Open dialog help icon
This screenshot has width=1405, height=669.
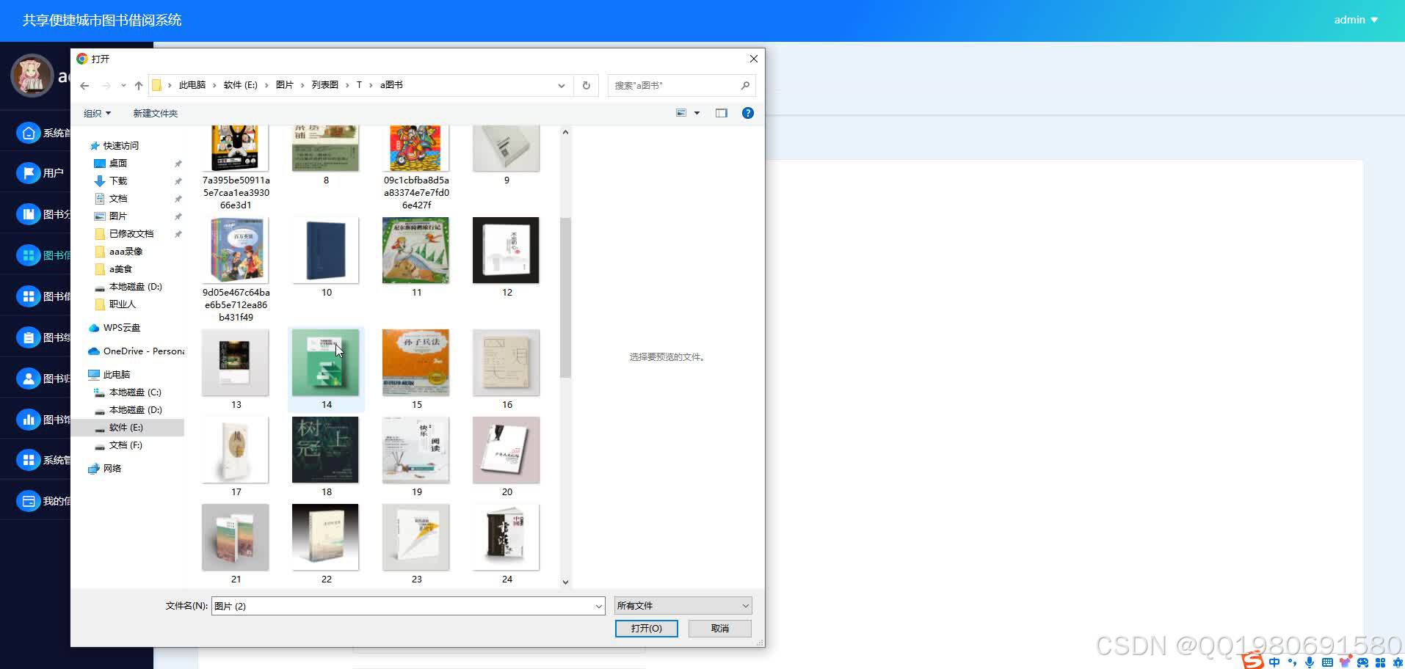tap(748, 113)
